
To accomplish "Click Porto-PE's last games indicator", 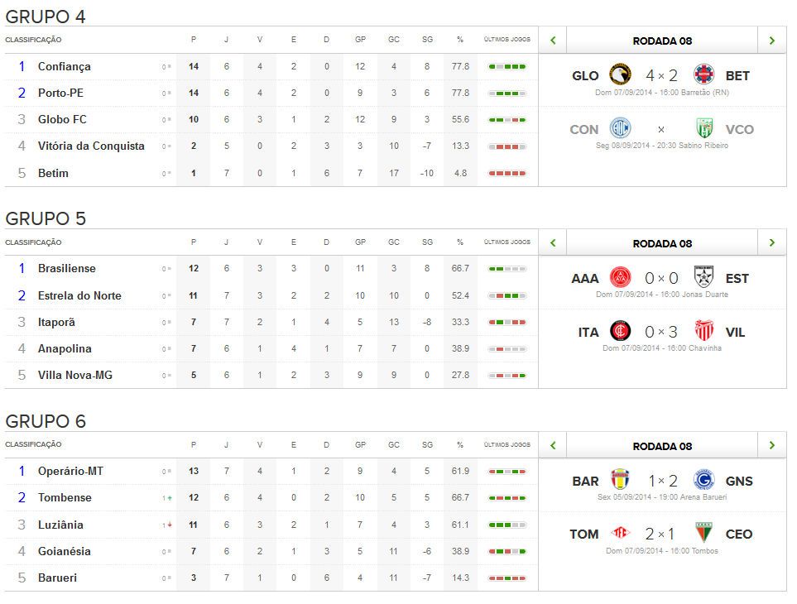I will click(507, 93).
